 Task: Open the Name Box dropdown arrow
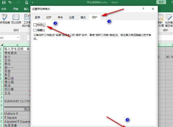pyautogui.click(x=18, y=38)
